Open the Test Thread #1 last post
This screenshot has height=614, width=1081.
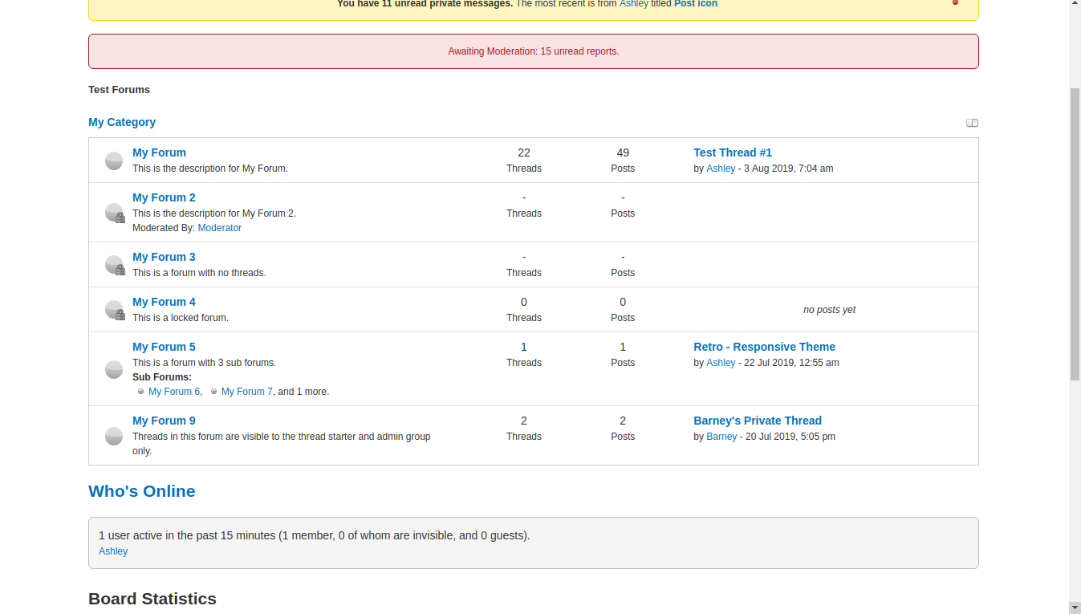click(x=732, y=152)
